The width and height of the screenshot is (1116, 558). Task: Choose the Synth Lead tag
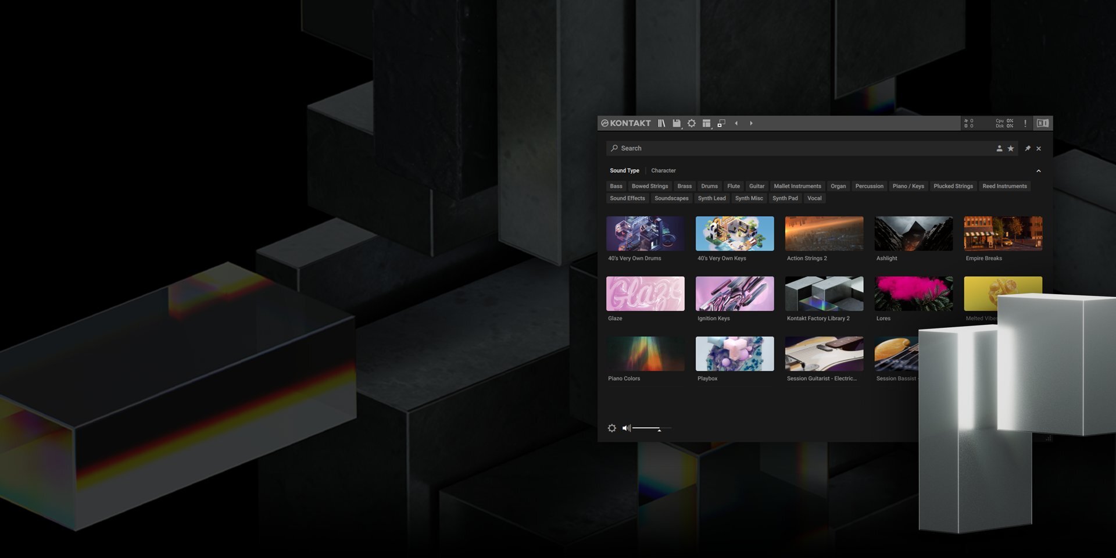pyautogui.click(x=711, y=198)
